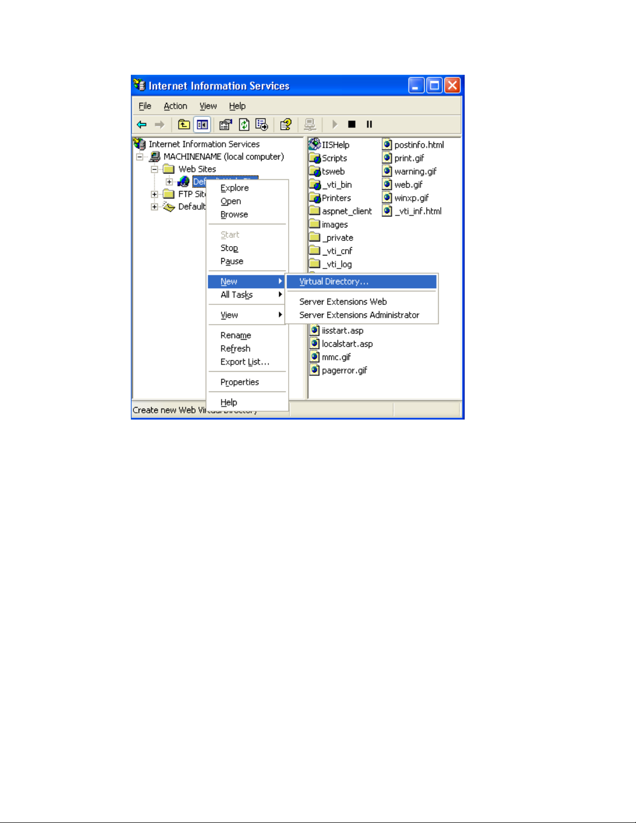Choose Export List... from context menu
The height and width of the screenshot is (823, 636).
point(247,362)
